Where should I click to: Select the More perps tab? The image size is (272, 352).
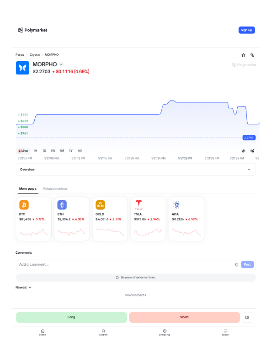click(x=27, y=189)
